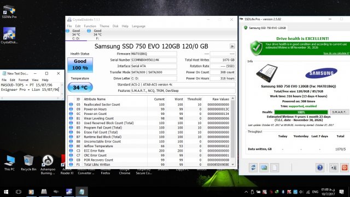350x197 pixels.
Task: Click the SSDLife refresh arrows icon
Action: tap(253, 167)
